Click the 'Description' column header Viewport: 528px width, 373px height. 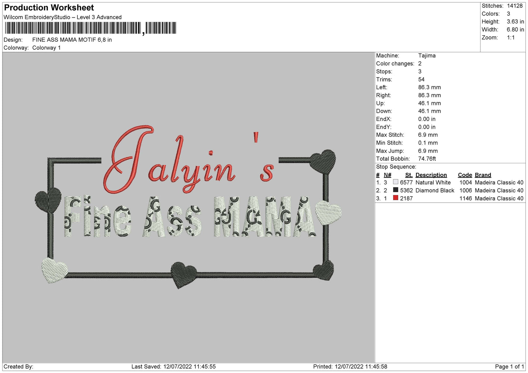431,175
